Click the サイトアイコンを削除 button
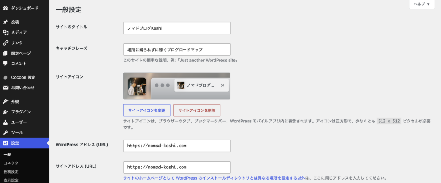 pos(197,110)
